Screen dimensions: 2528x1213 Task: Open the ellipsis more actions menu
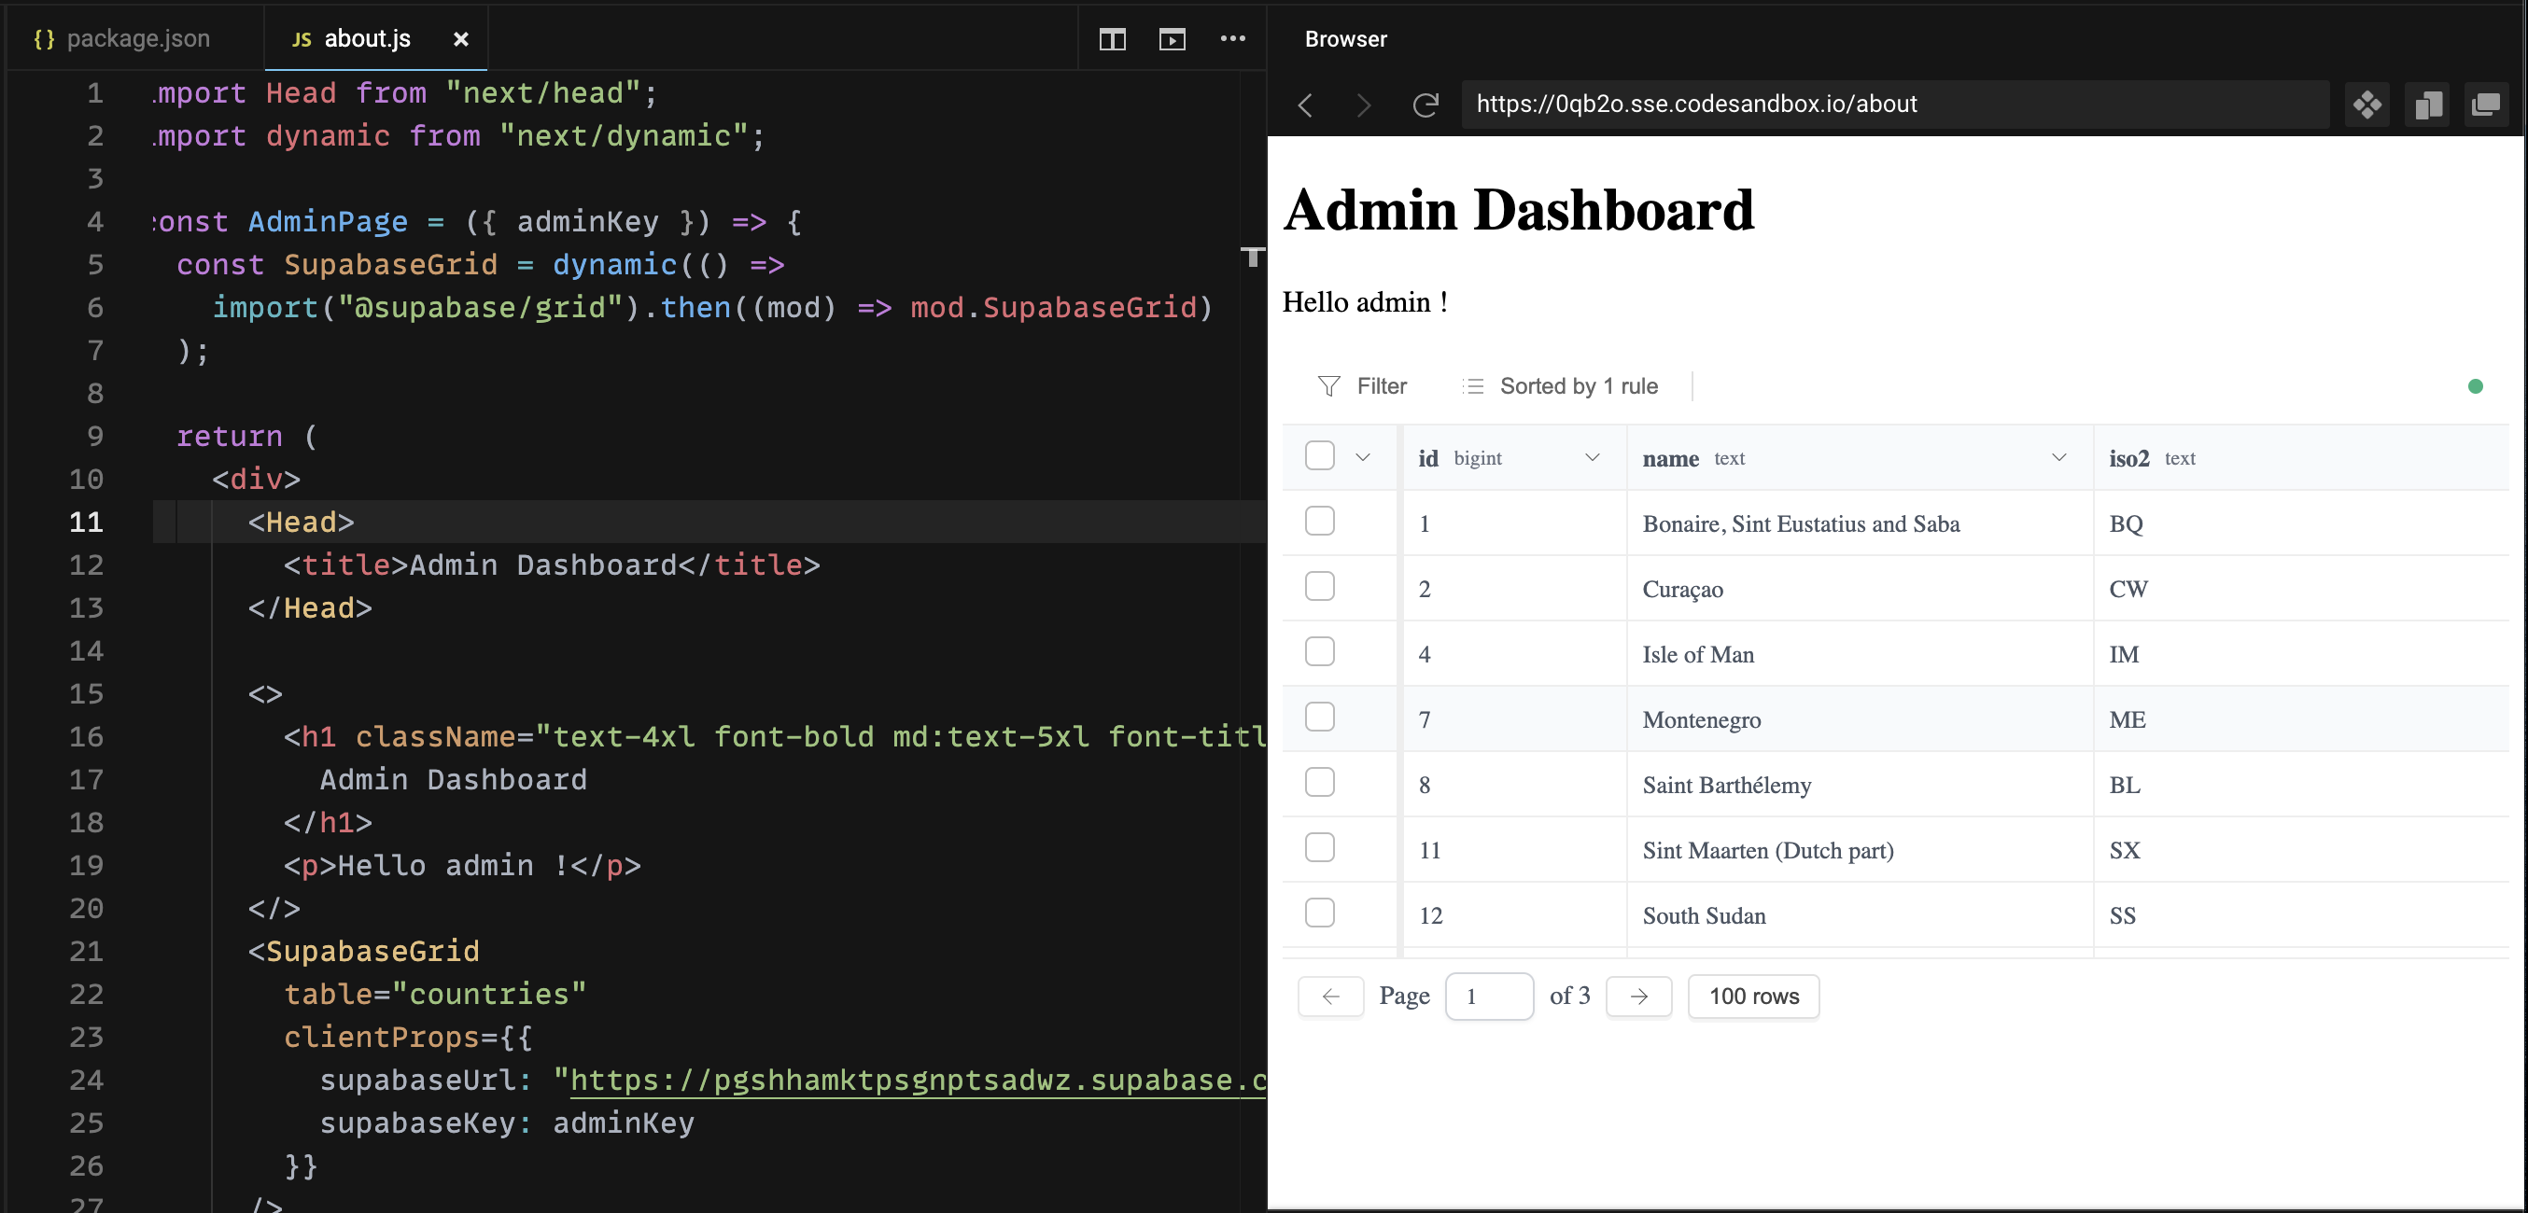pos(1233,39)
